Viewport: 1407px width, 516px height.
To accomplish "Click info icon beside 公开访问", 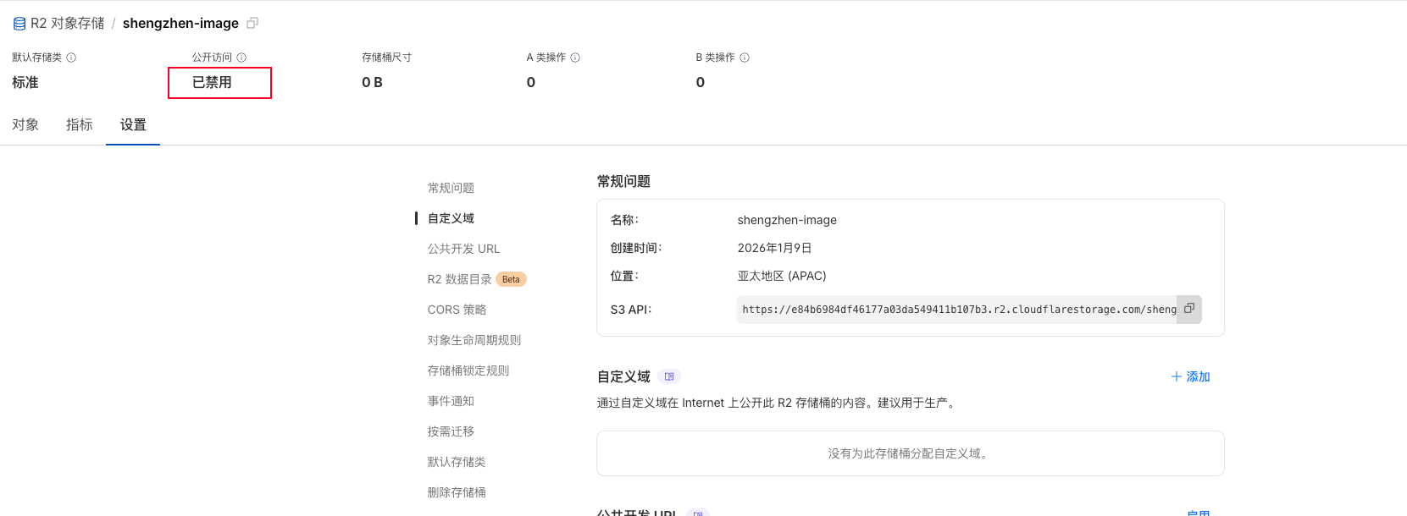I will point(241,58).
